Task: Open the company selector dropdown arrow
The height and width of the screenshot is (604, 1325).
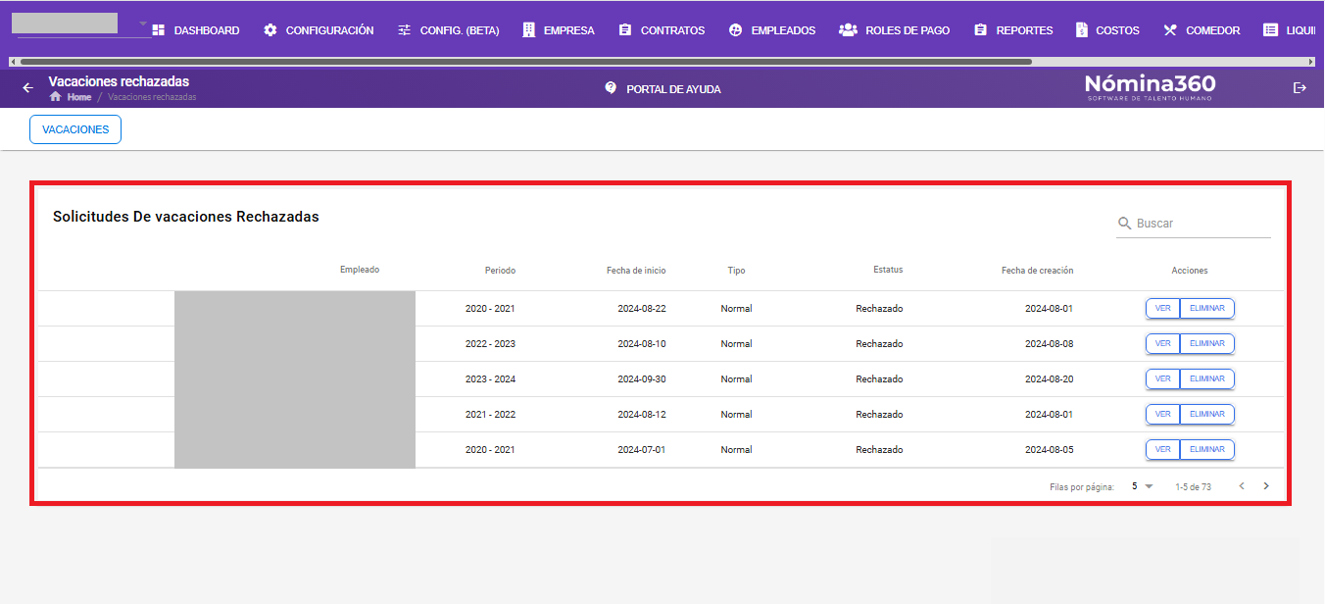Action: pyautogui.click(x=143, y=24)
